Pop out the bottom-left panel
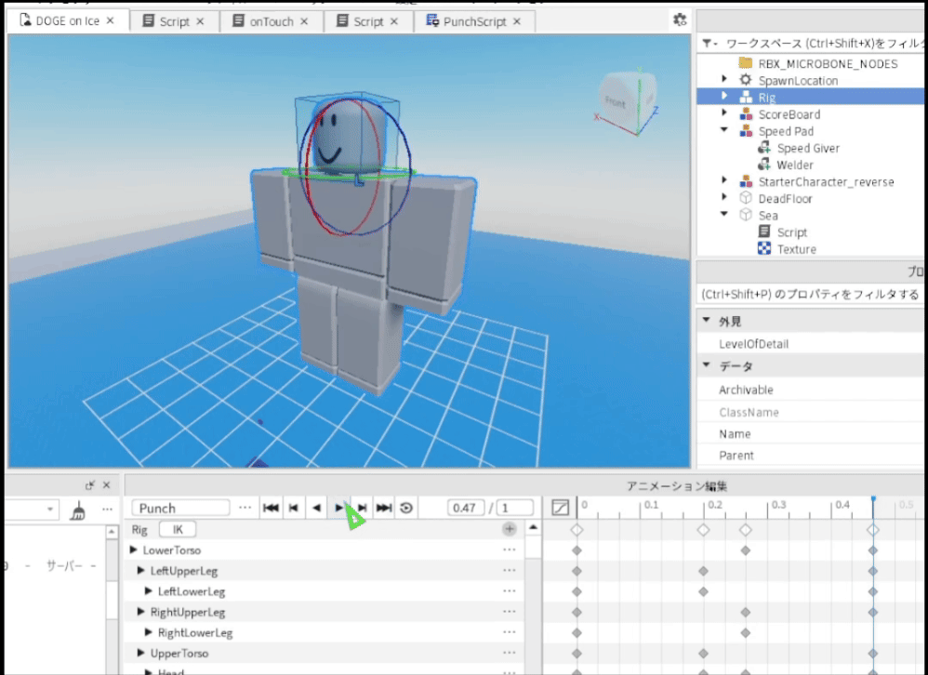928x675 pixels. point(90,485)
